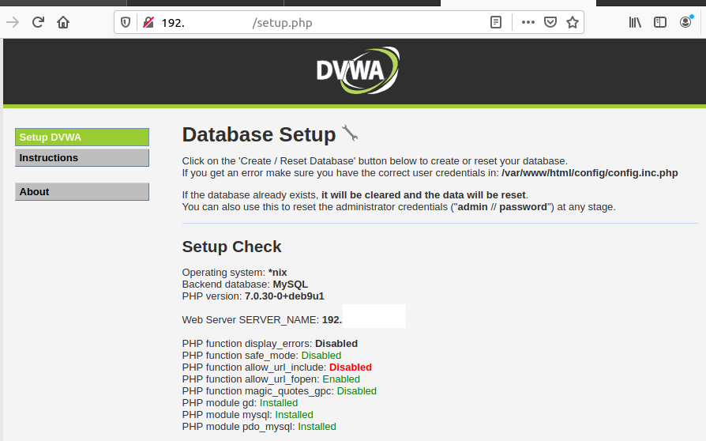Click the Database Setup heading
The height and width of the screenshot is (441, 706).
point(259,134)
